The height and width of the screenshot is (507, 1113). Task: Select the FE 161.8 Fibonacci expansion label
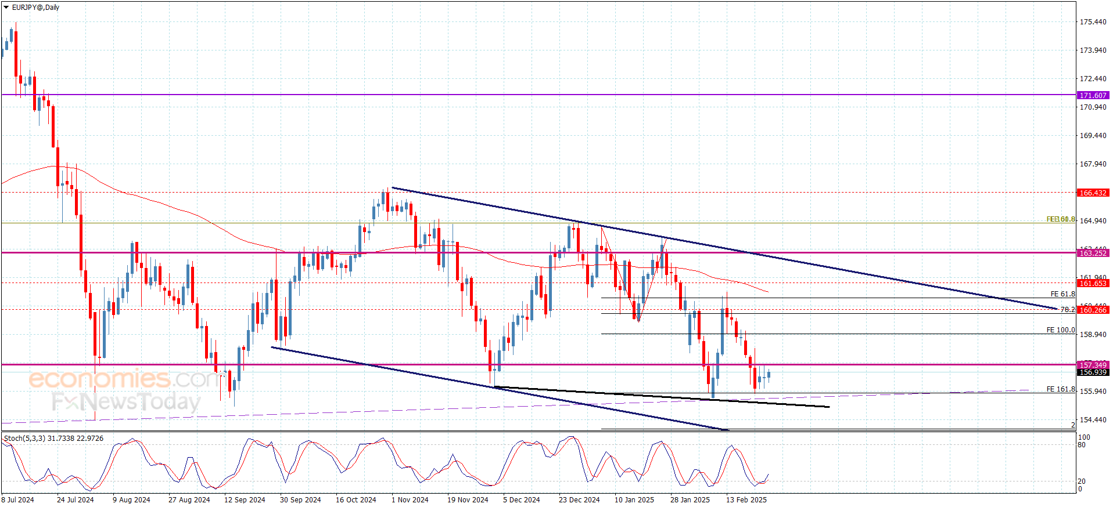tap(1061, 389)
